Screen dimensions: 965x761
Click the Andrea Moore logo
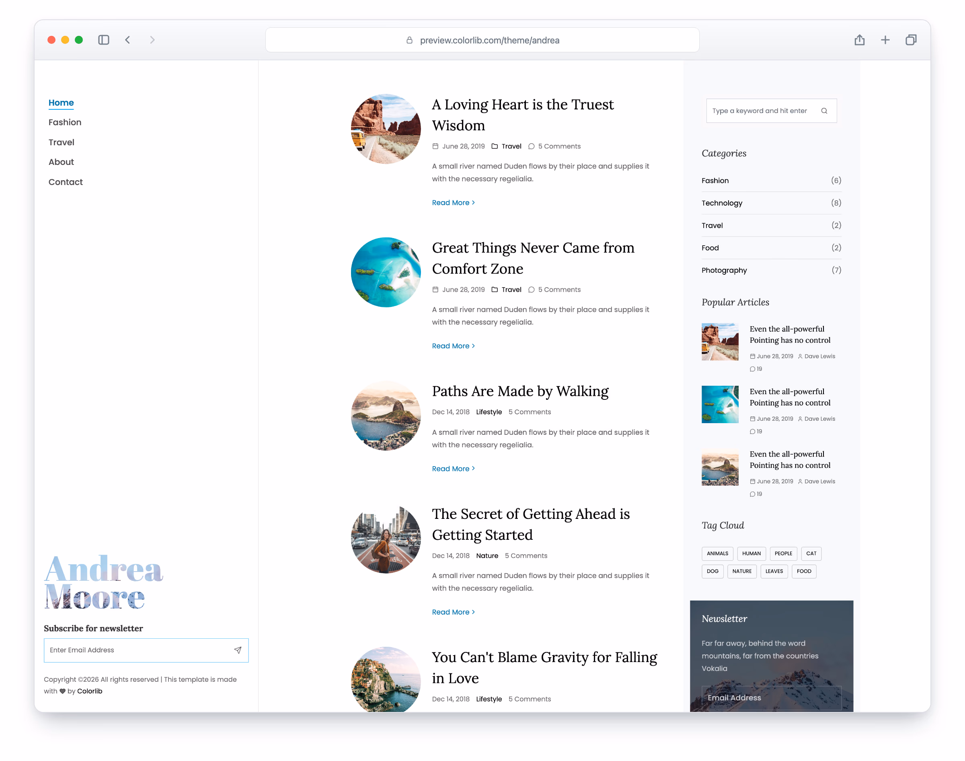pyautogui.click(x=104, y=582)
